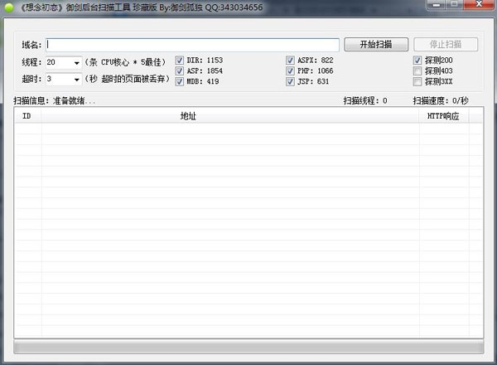This screenshot has height=365, width=497.
Task: Uncheck the JSP: 631 checkbox
Action: pyautogui.click(x=290, y=81)
